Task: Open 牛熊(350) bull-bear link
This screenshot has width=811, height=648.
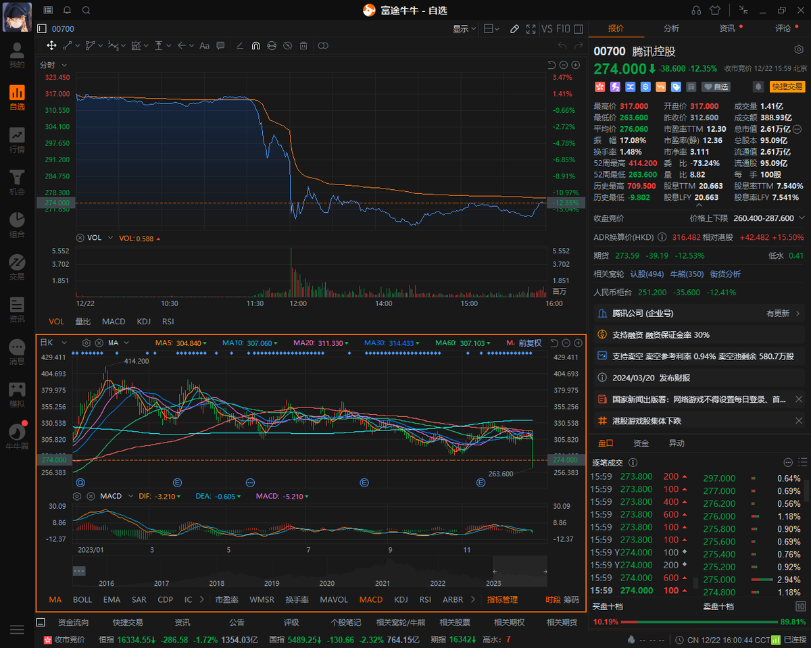Action: (x=686, y=274)
